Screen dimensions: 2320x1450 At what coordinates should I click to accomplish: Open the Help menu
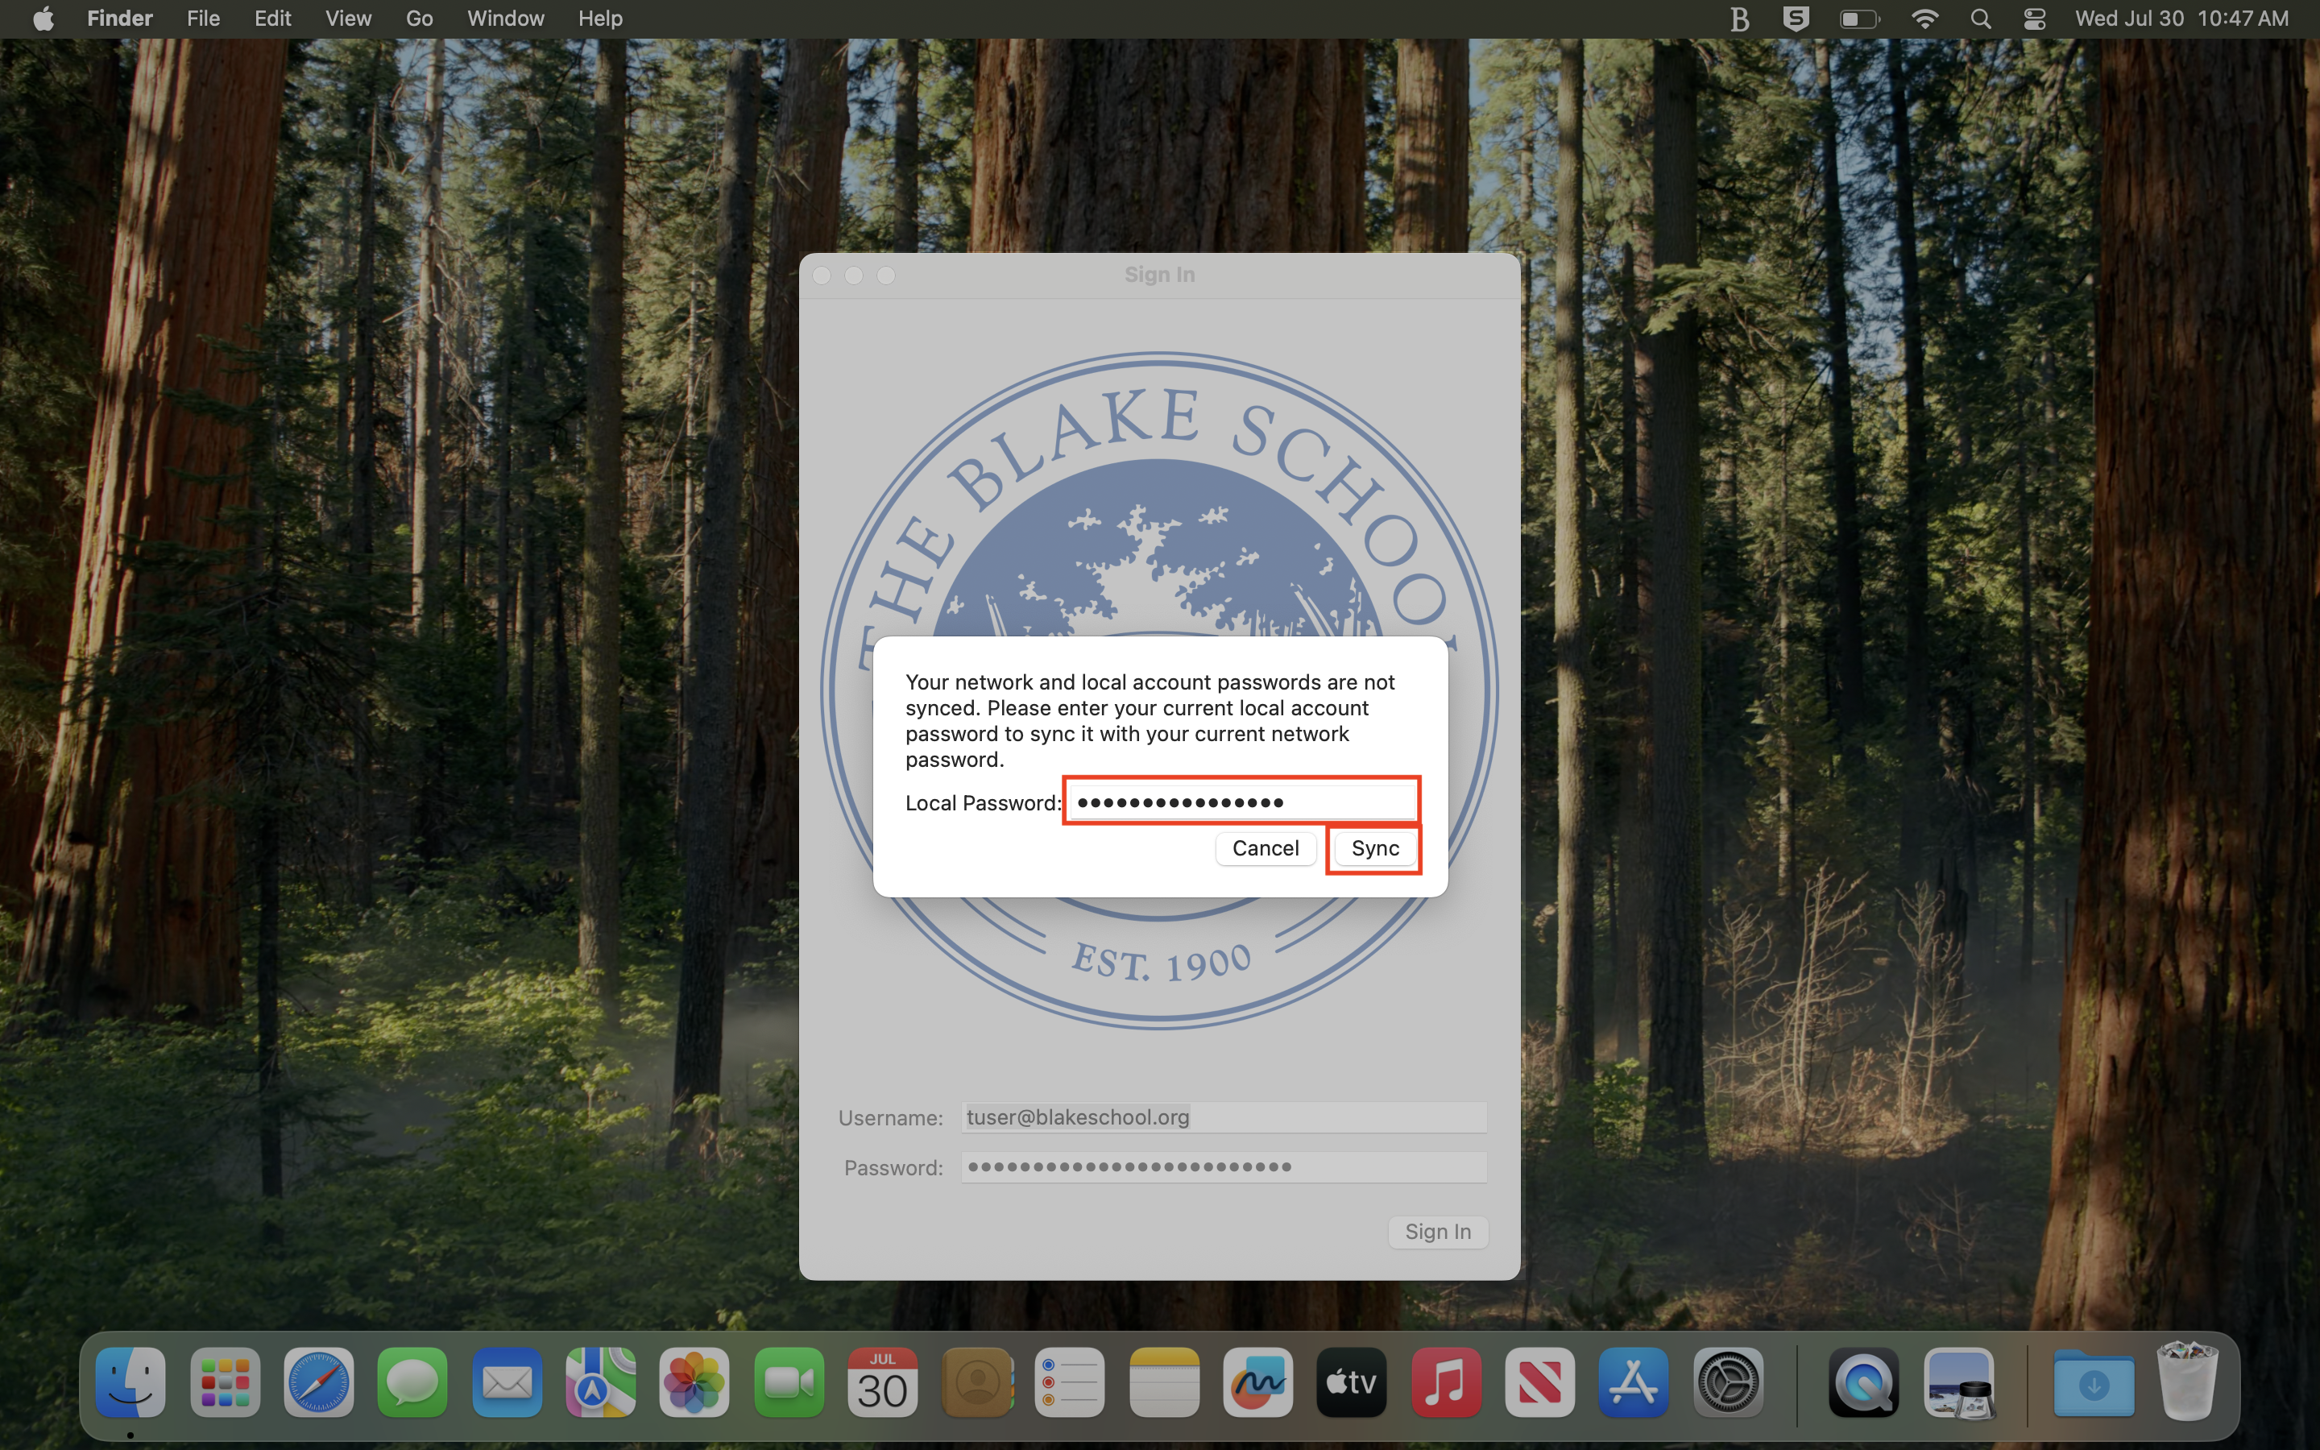600,19
